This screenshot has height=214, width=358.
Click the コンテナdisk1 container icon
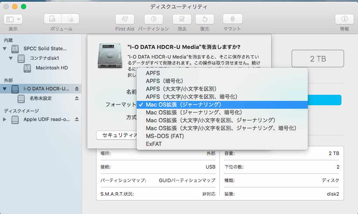tap(21, 59)
